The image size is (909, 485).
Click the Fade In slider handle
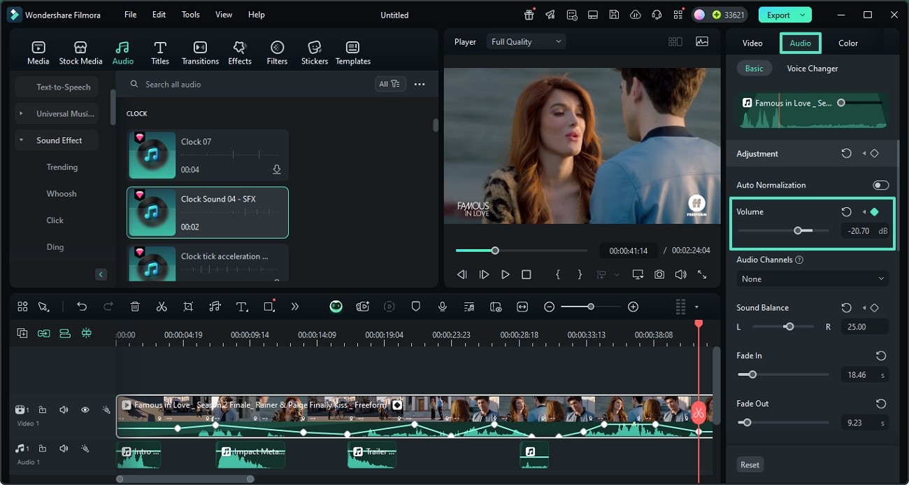click(752, 374)
